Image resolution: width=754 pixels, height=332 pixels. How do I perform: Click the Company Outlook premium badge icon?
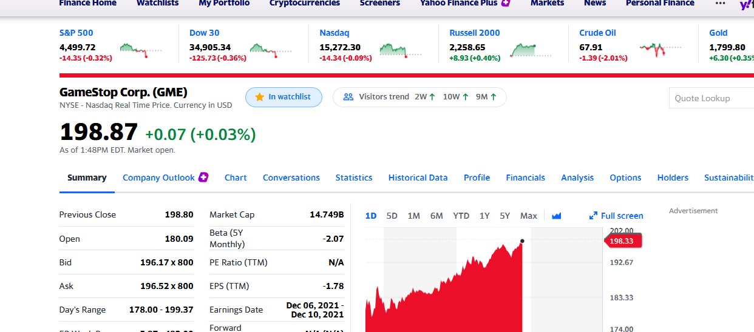pos(204,177)
